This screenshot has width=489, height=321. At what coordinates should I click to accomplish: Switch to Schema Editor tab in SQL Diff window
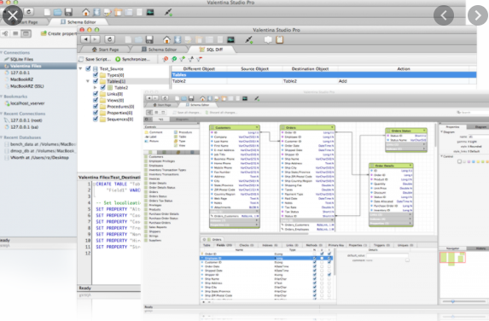point(159,50)
